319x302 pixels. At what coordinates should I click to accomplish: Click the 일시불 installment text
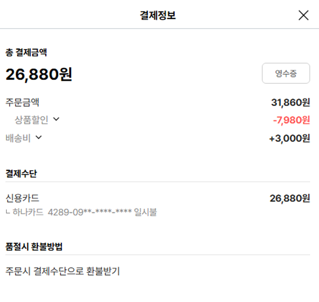[145, 212]
